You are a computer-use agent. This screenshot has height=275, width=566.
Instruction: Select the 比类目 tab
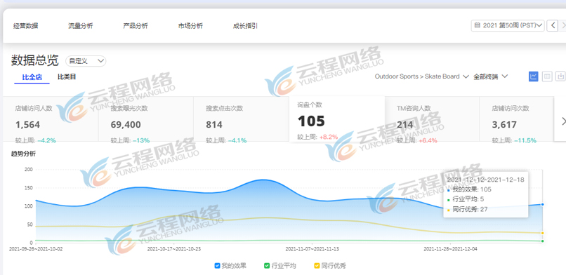67,76
